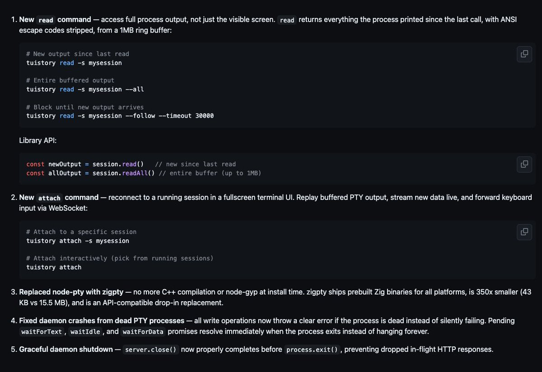542x372 pixels.
Task: Copy the tuistory attach commands code block
Action: click(x=524, y=232)
